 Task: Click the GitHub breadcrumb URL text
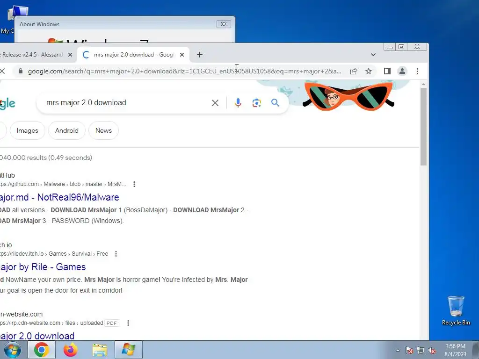(63, 184)
